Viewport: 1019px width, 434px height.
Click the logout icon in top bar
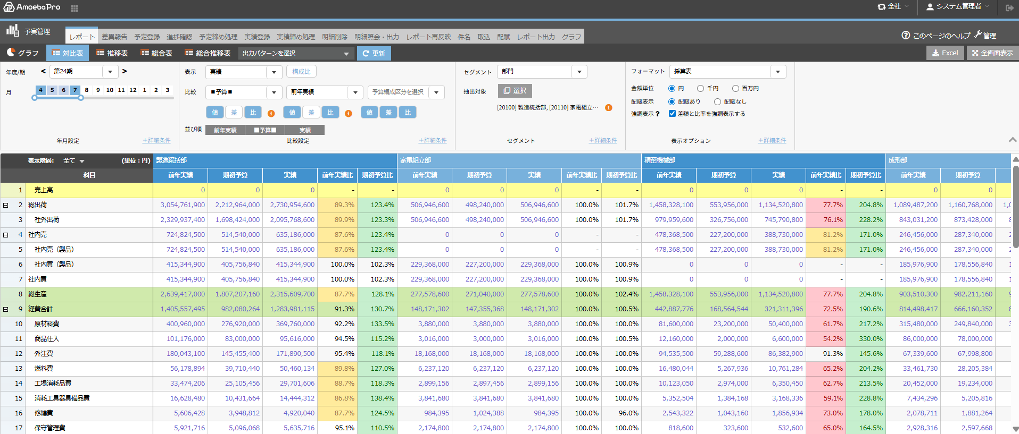coord(1009,7)
